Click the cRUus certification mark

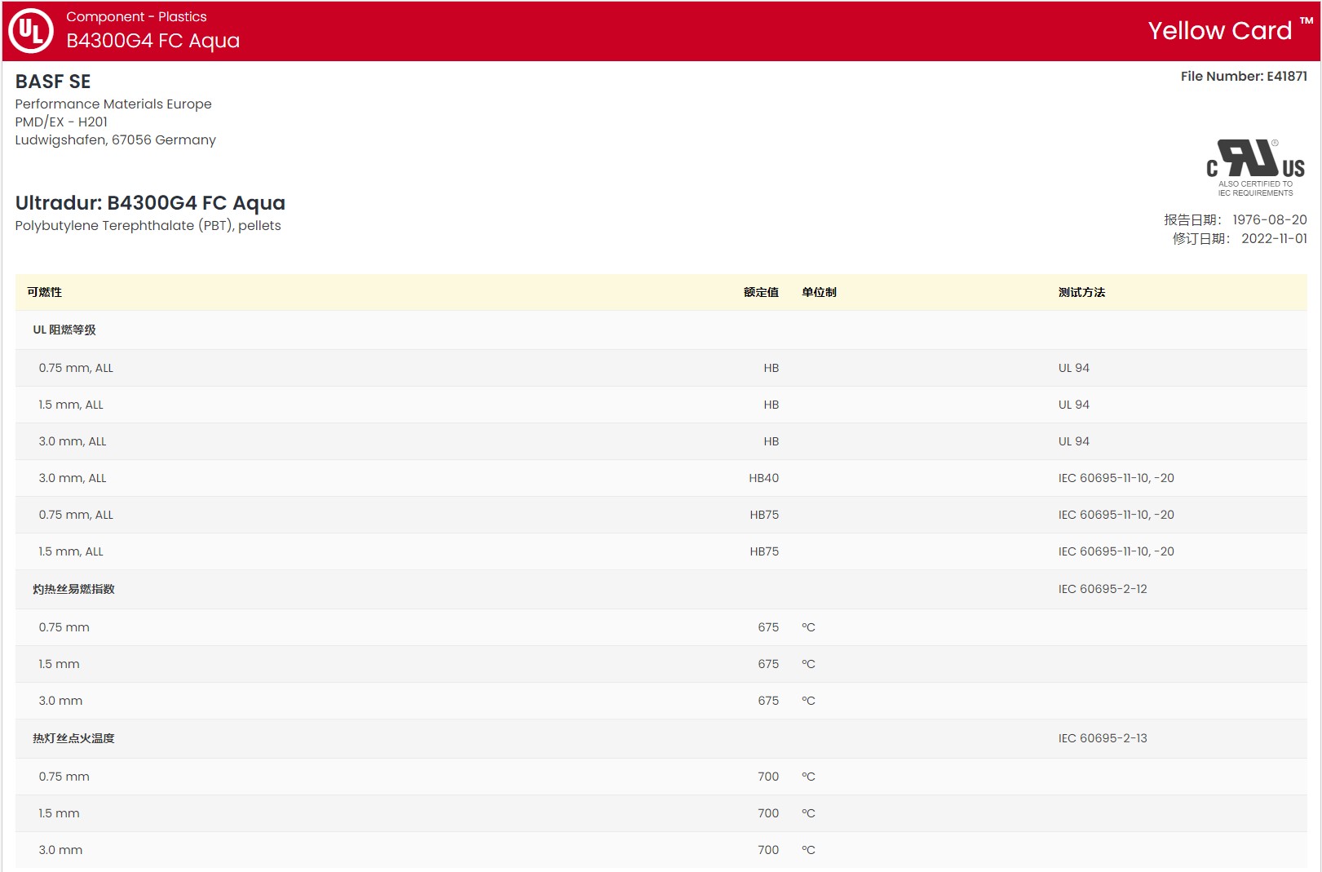1255,168
